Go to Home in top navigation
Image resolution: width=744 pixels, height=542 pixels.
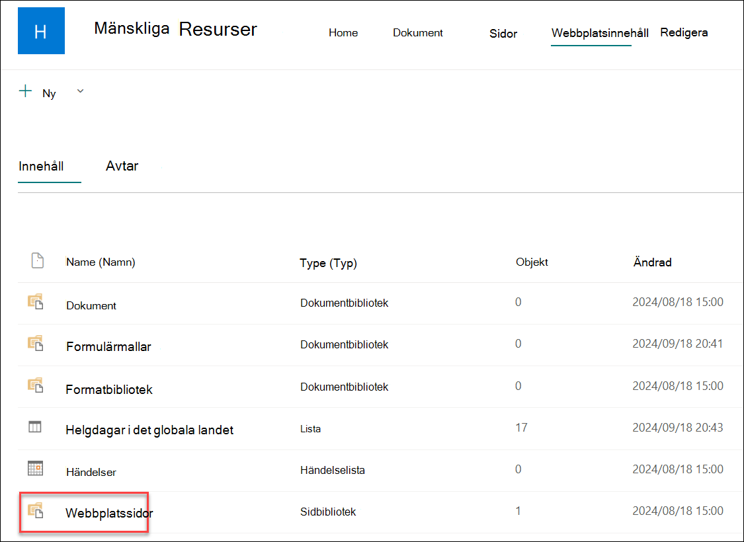(x=343, y=33)
